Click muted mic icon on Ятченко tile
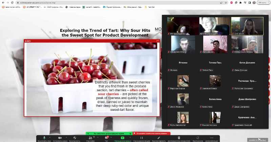 (x=169, y=70)
